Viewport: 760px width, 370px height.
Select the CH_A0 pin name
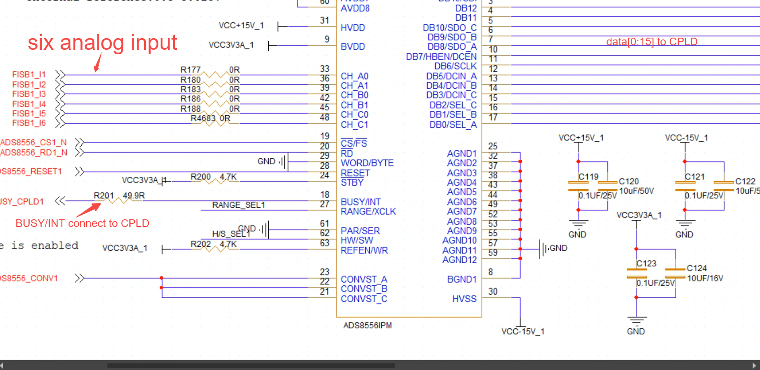click(354, 76)
